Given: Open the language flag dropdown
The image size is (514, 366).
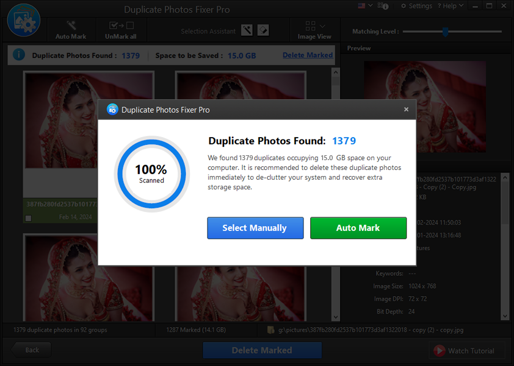Looking at the screenshot, I should tap(366, 5).
